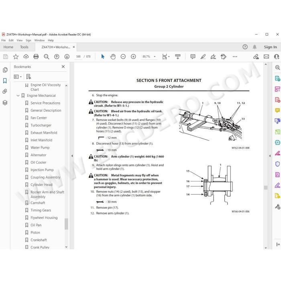This screenshot has width=281, height=281.
Task: Select the Hand pan tool
Action: (x=113, y=57)
